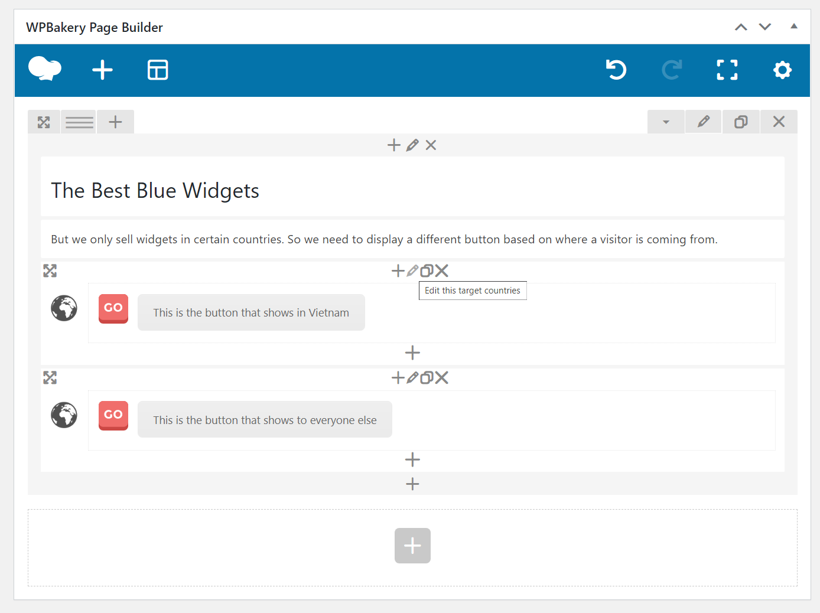Click globe icon of Vietnam block
The image size is (820, 613).
pos(64,308)
